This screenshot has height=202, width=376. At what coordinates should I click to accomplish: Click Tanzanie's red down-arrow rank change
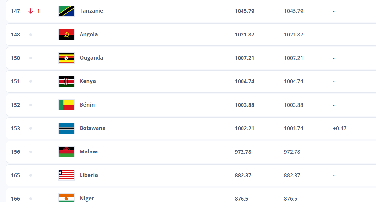click(34, 11)
